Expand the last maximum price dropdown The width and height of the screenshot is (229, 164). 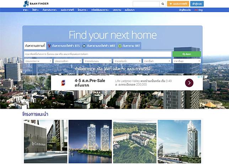tap(187, 61)
